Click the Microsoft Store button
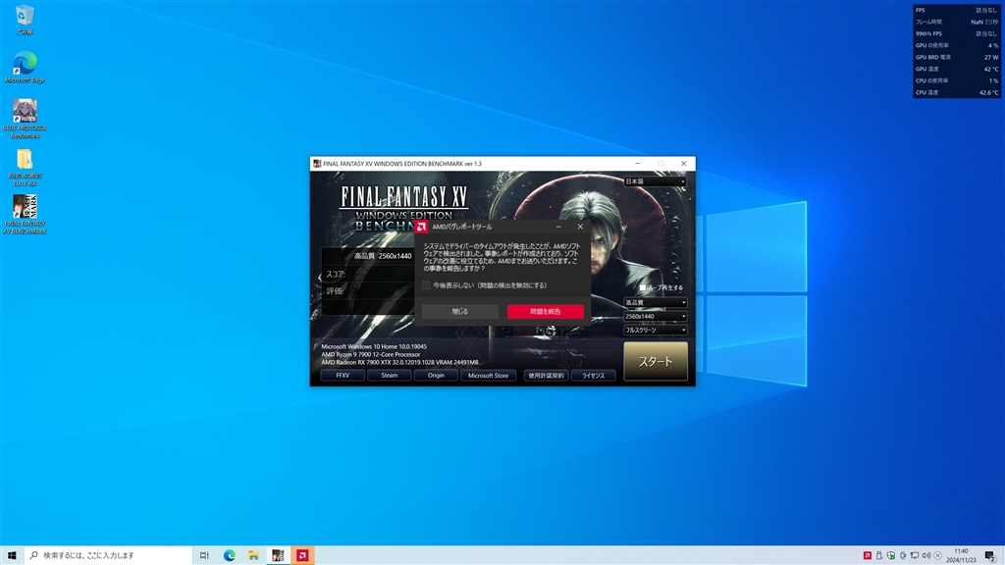Viewport: 1005px width, 565px height. 489,376
